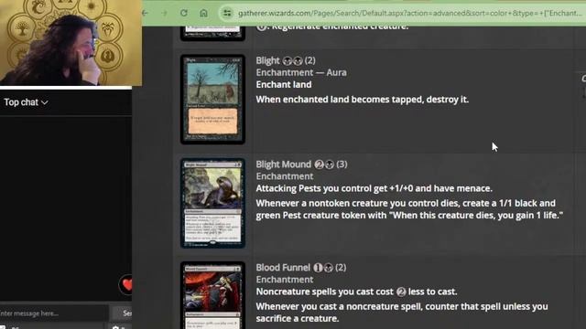Click the 'Enchant land' text
The image size is (586, 329).
tap(284, 85)
